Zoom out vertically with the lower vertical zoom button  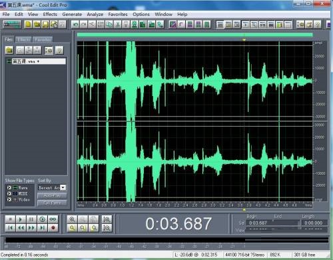[107, 228]
